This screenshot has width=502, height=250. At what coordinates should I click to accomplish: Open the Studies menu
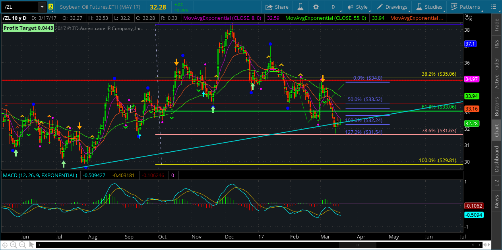tap(429, 7)
